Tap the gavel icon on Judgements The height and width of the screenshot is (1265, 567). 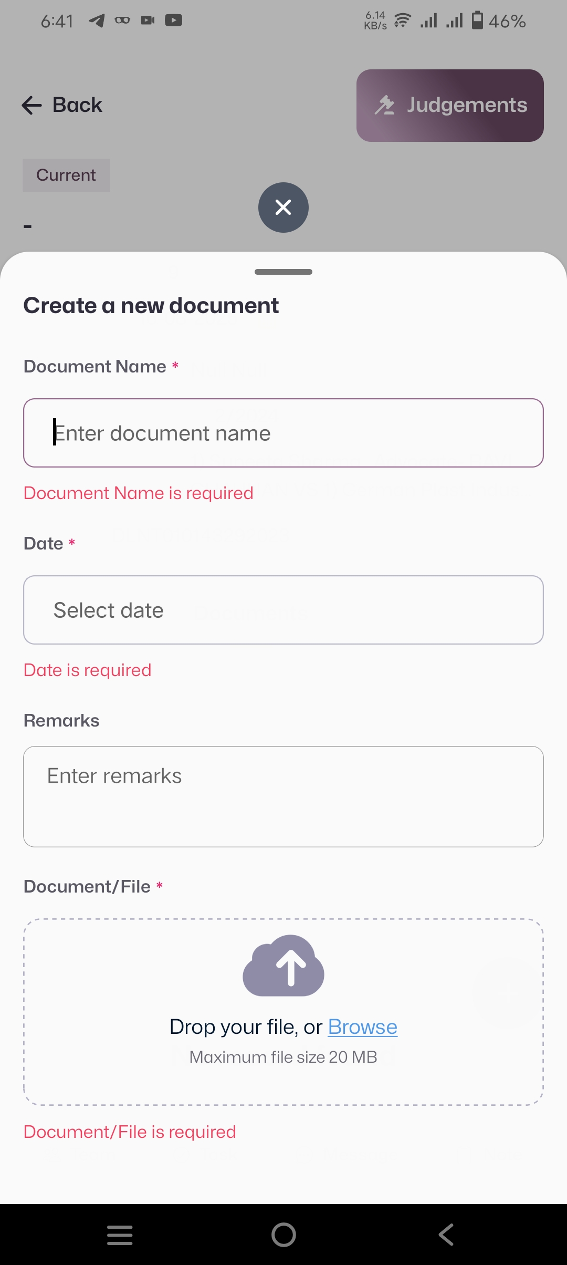pos(384,105)
